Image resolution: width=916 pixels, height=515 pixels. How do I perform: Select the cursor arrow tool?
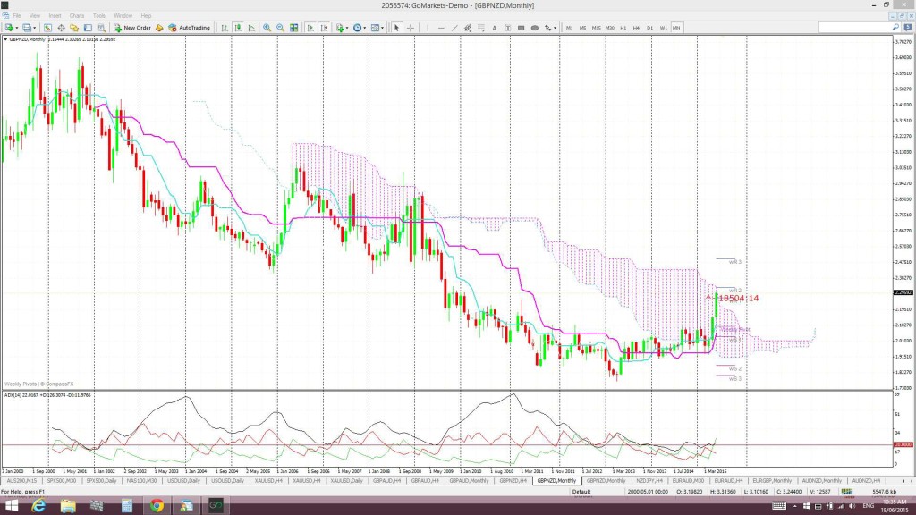tap(396, 28)
